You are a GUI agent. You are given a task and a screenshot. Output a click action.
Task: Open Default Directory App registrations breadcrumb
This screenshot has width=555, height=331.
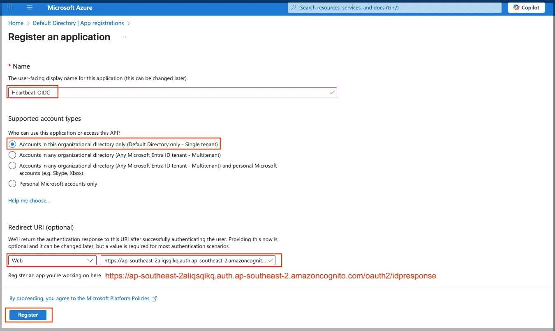(x=78, y=23)
